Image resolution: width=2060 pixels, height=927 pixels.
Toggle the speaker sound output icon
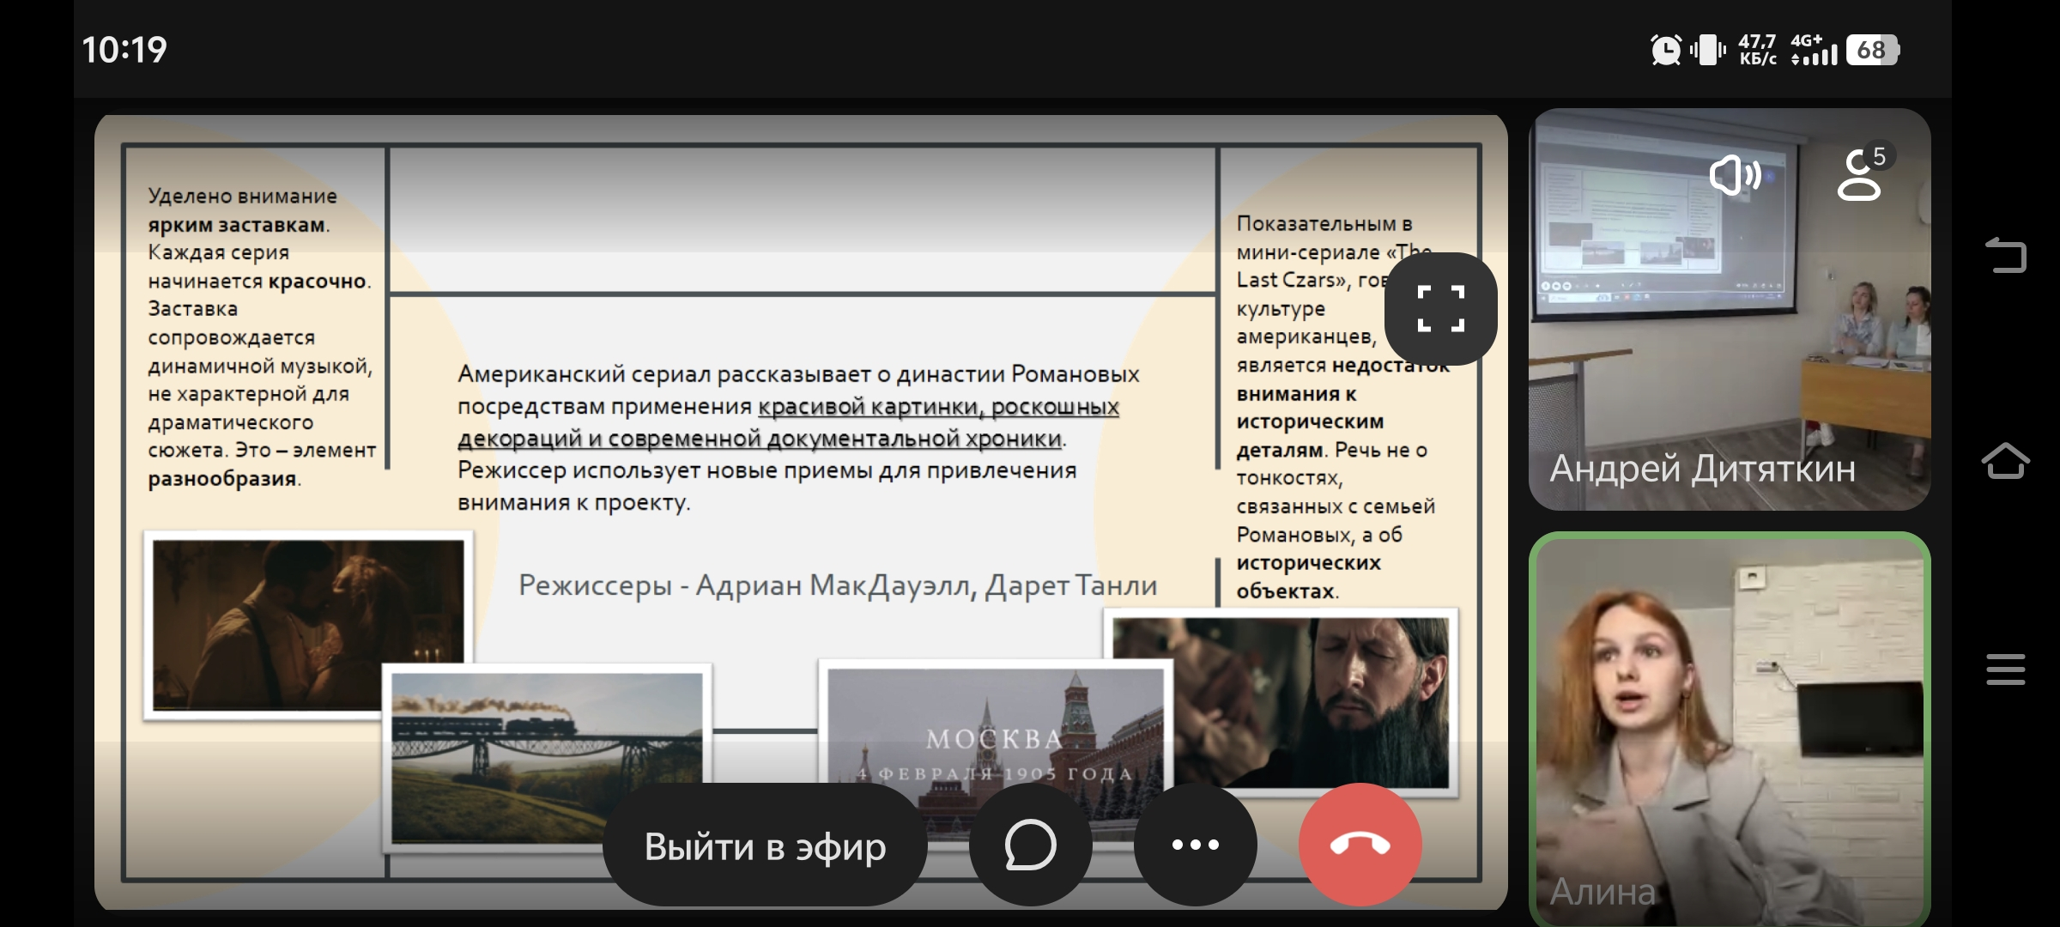1734,176
